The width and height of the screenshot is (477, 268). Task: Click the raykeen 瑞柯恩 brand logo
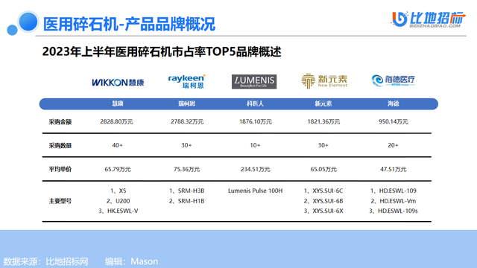[187, 81]
